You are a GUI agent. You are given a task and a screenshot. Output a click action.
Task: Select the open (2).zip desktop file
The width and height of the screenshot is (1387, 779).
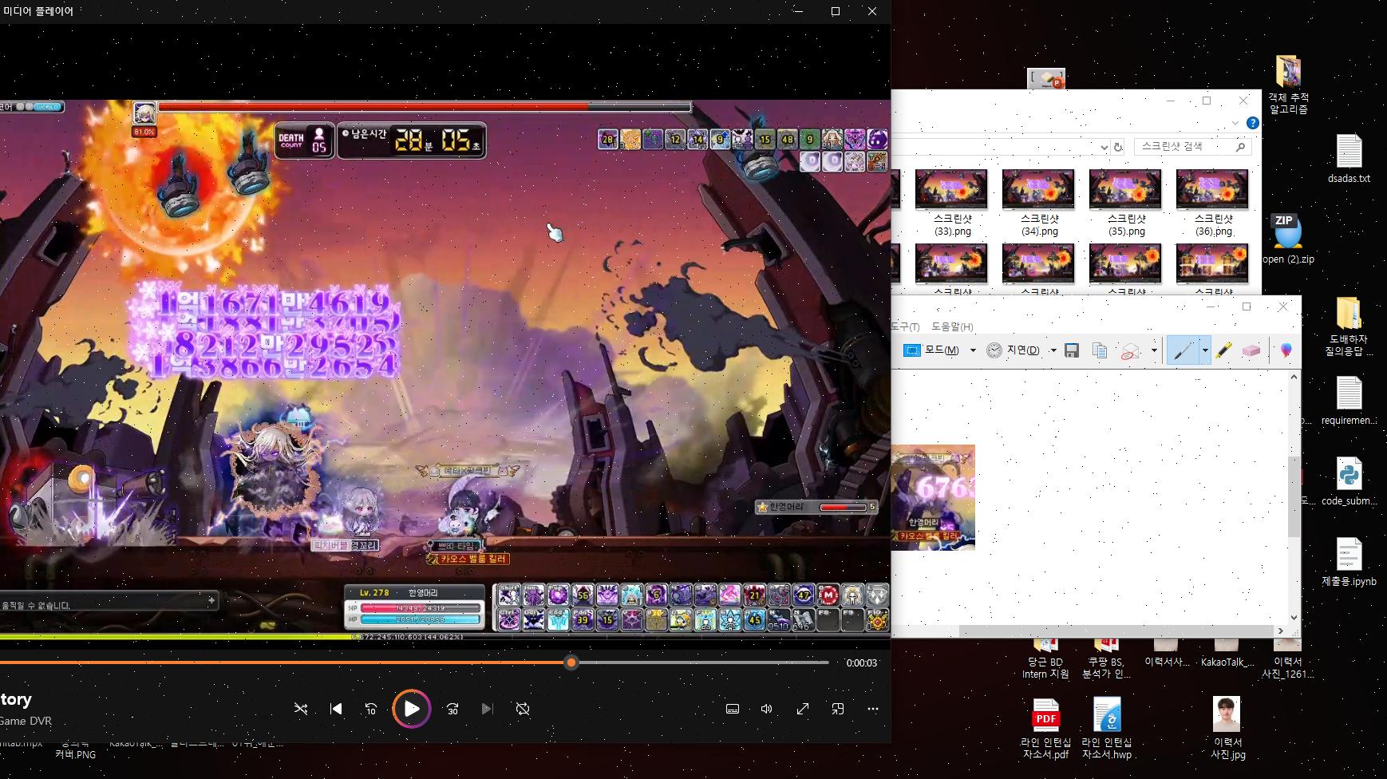[1287, 239]
